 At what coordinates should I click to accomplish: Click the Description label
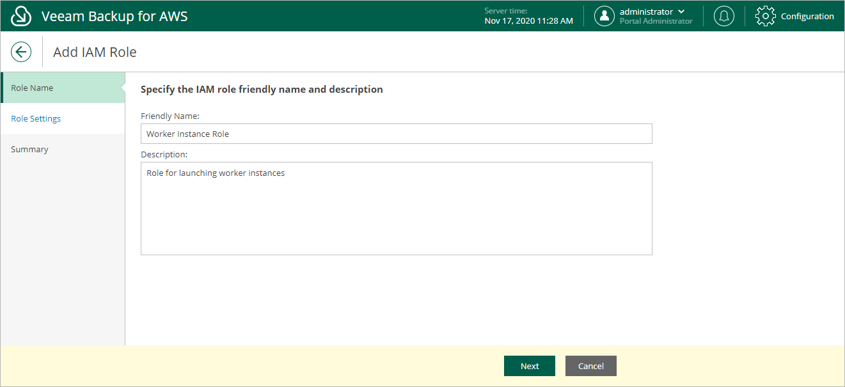pyautogui.click(x=164, y=154)
